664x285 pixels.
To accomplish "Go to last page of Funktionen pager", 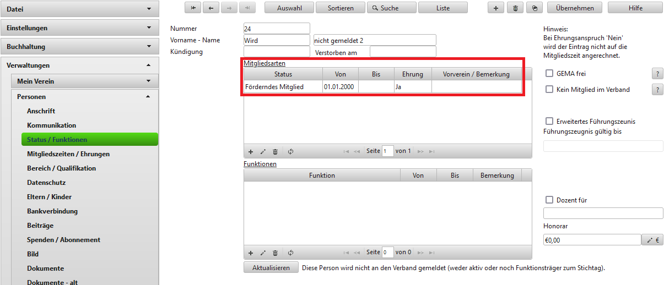I will (431, 253).
